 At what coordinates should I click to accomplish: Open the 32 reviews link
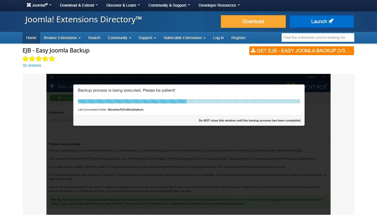(x=32, y=65)
